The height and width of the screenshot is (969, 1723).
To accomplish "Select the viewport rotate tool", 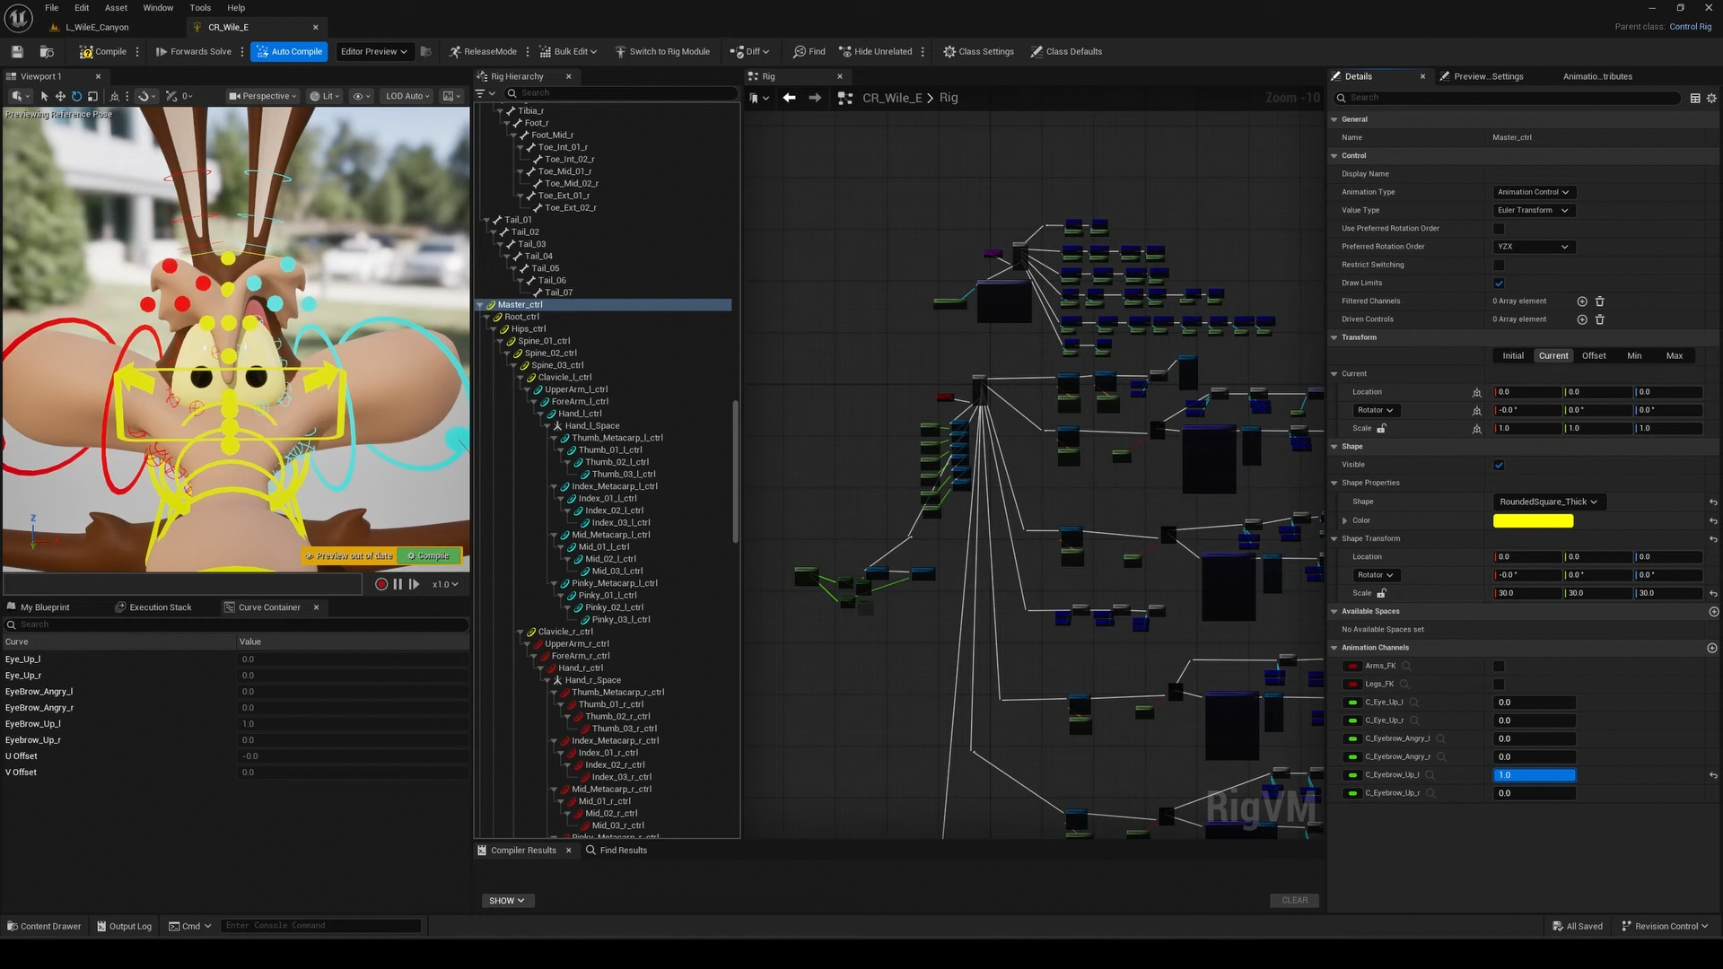I will point(76,96).
